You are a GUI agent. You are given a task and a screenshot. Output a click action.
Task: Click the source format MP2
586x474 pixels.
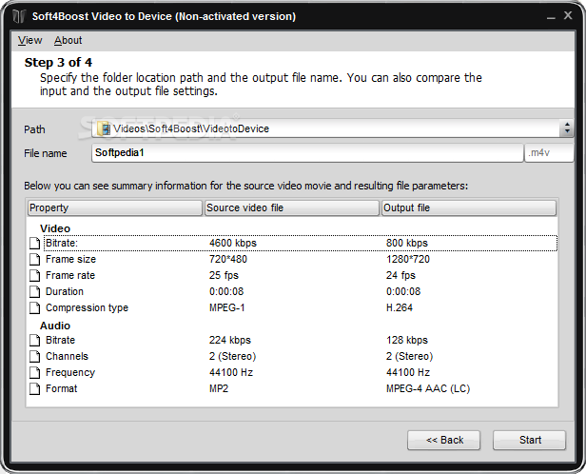219,388
